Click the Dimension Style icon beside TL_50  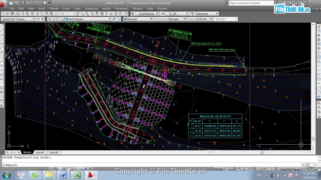point(163,14)
